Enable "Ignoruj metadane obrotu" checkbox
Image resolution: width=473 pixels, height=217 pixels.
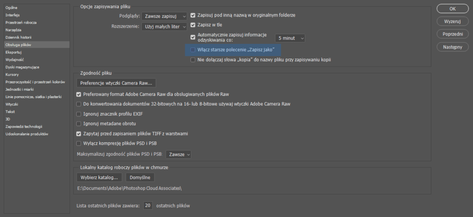click(78, 123)
